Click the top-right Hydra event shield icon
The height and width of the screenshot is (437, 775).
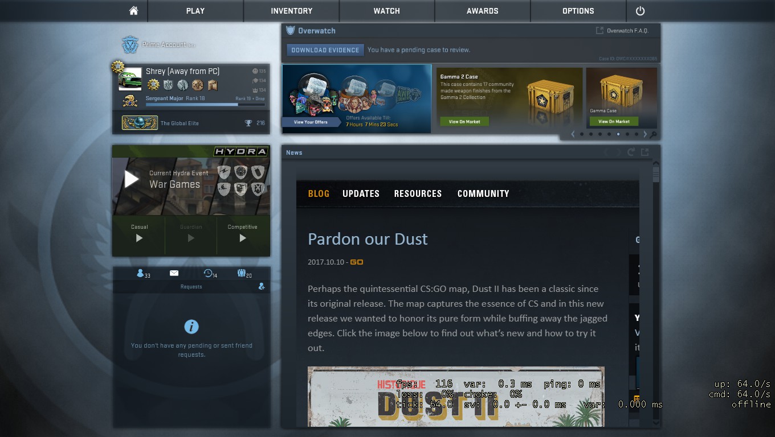pyautogui.click(x=258, y=172)
